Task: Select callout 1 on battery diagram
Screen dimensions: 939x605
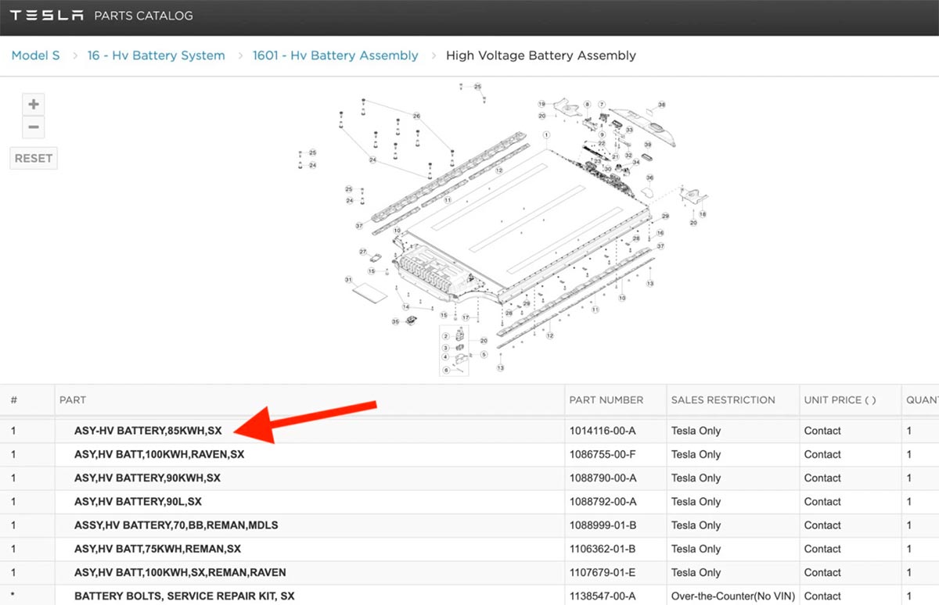Action: pyautogui.click(x=557, y=135)
